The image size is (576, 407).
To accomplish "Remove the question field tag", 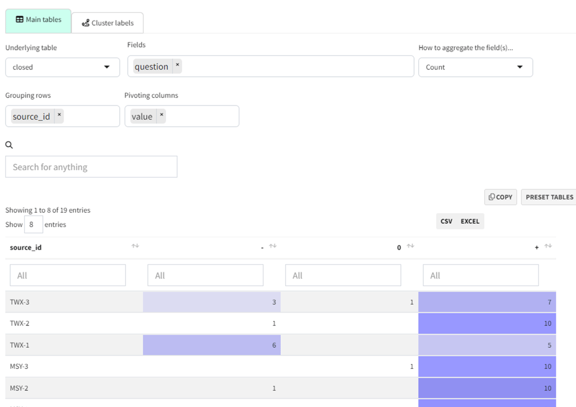I will point(178,65).
